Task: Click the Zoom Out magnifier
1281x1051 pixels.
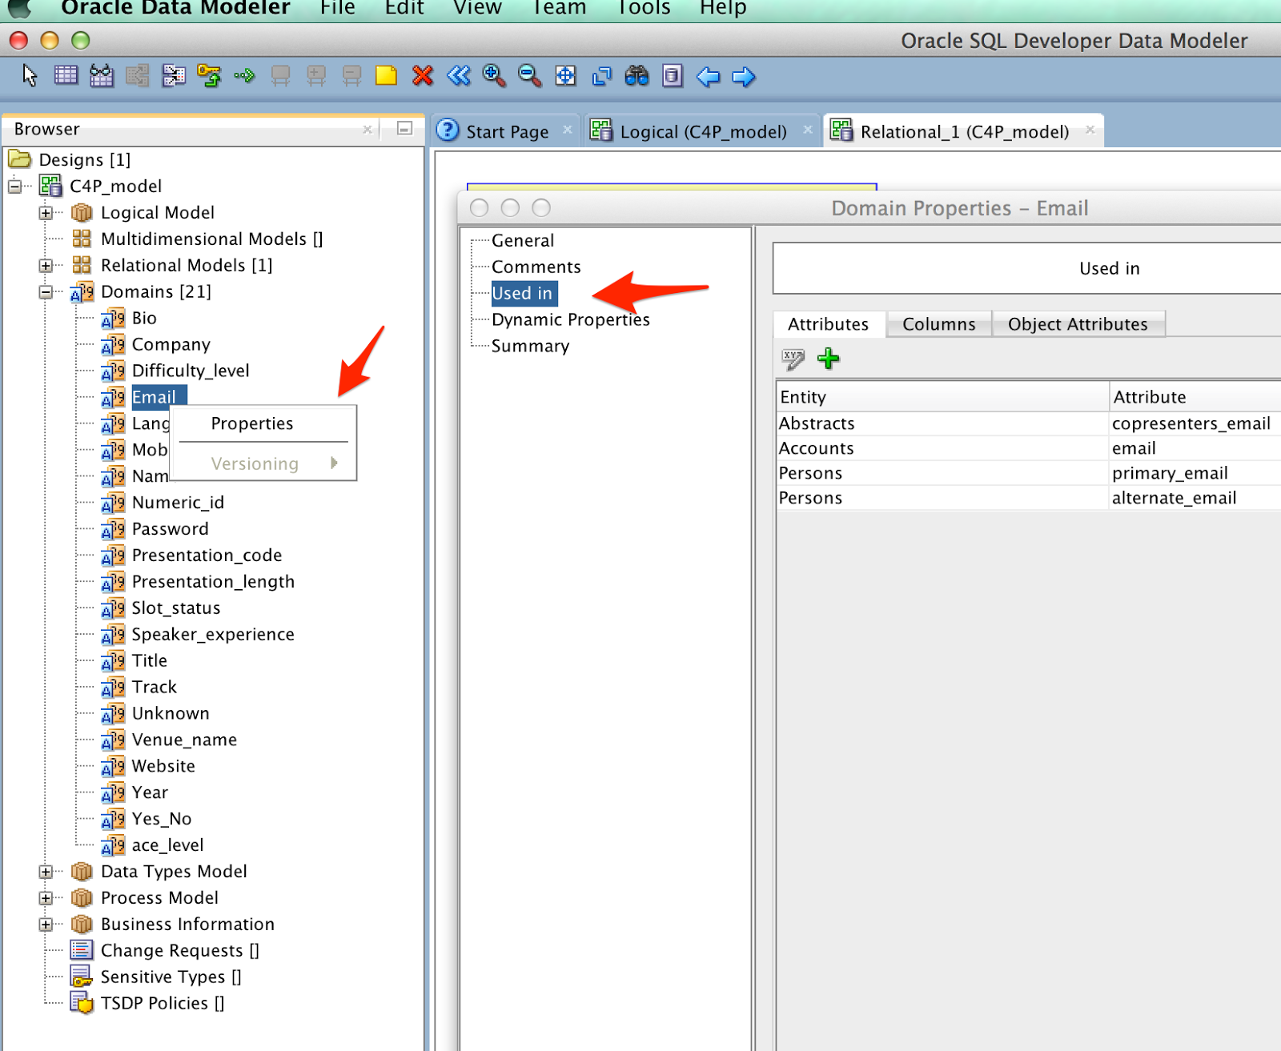Action: pyautogui.click(x=529, y=76)
